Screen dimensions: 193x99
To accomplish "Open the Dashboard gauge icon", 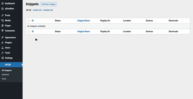I will pos(2,3).
